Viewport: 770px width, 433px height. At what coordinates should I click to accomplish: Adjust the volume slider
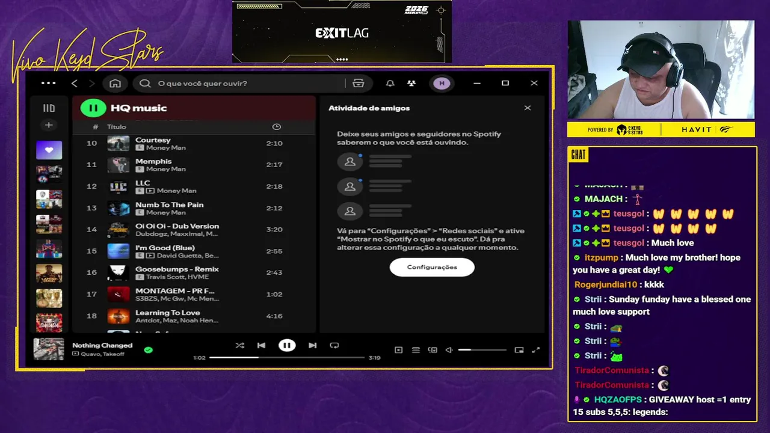(482, 350)
